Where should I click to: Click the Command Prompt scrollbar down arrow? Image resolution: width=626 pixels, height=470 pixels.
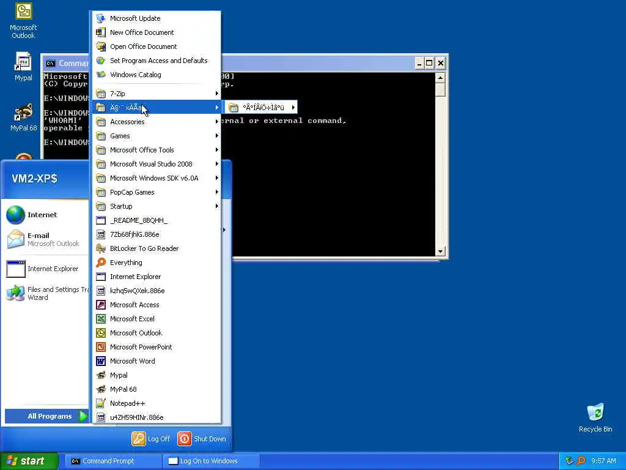440,252
